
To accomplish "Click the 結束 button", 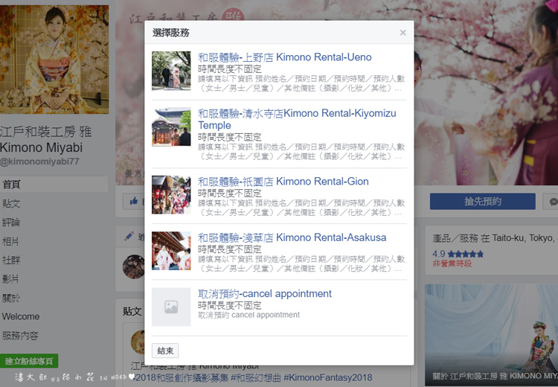I will tap(165, 351).
